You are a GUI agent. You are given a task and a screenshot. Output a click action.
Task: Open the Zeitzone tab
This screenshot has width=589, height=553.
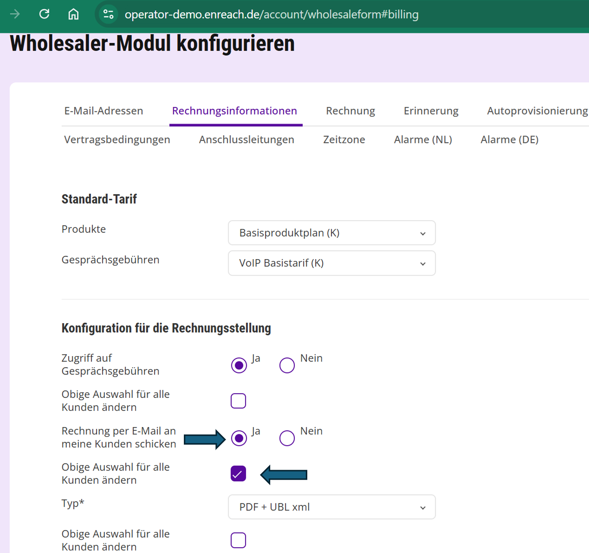coord(344,140)
